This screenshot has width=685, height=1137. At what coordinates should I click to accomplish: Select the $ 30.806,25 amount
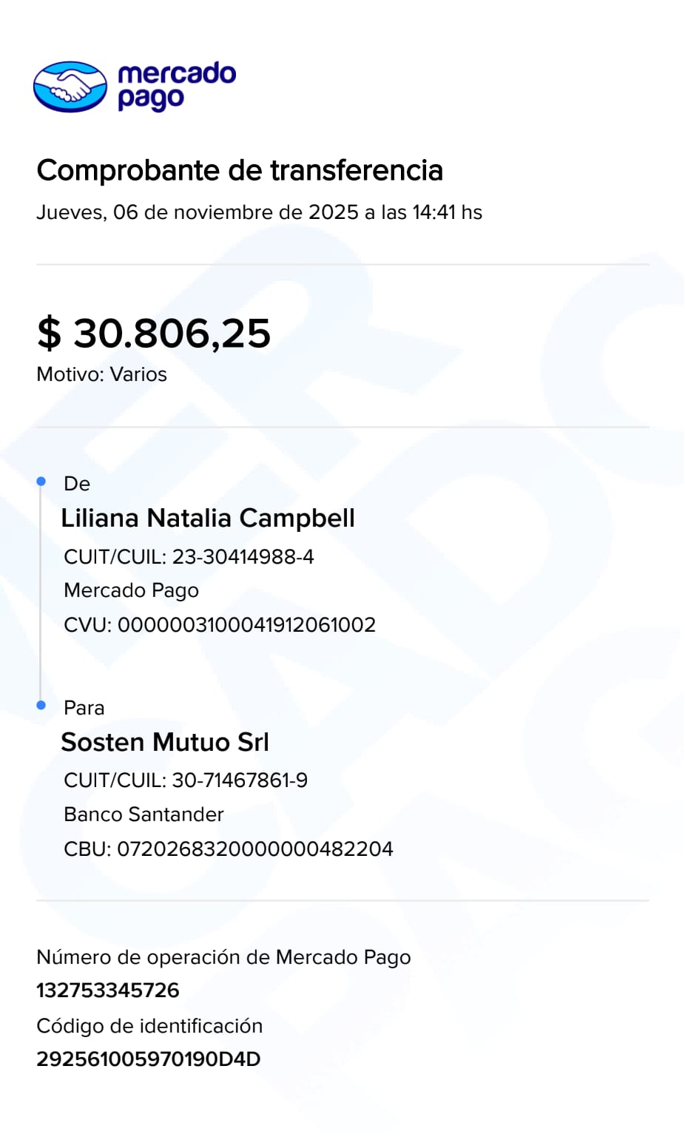coord(154,333)
